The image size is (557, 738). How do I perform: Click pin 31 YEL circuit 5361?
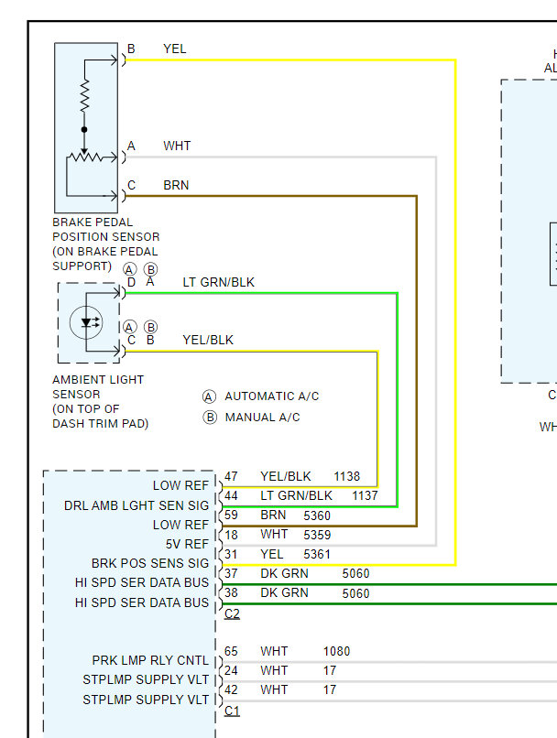click(278, 554)
